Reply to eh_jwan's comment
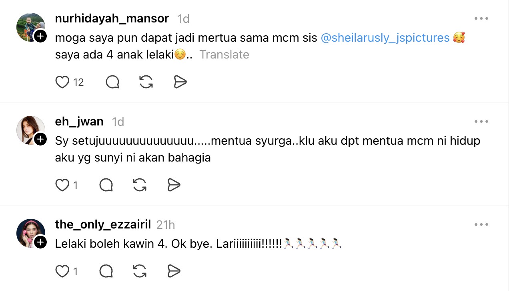The height and width of the screenshot is (291, 509). point(106,185)
